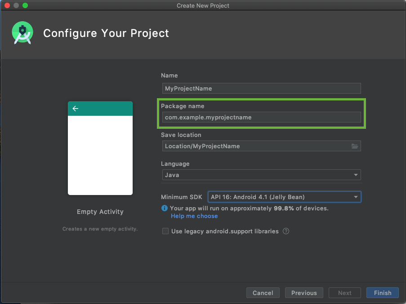Click the Android Studio logo icon
Image resolution: width=406 pixels, height=304 pixels.
pyautogui.click(x=22, y=33)
